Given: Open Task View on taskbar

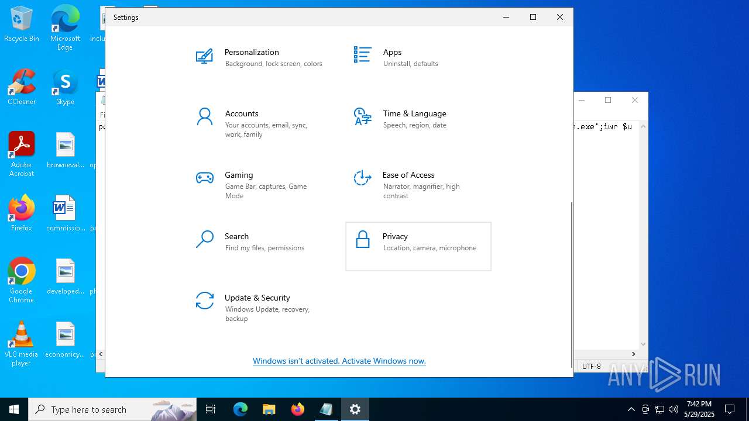Looking at the screenshot, I should (211, 409).
